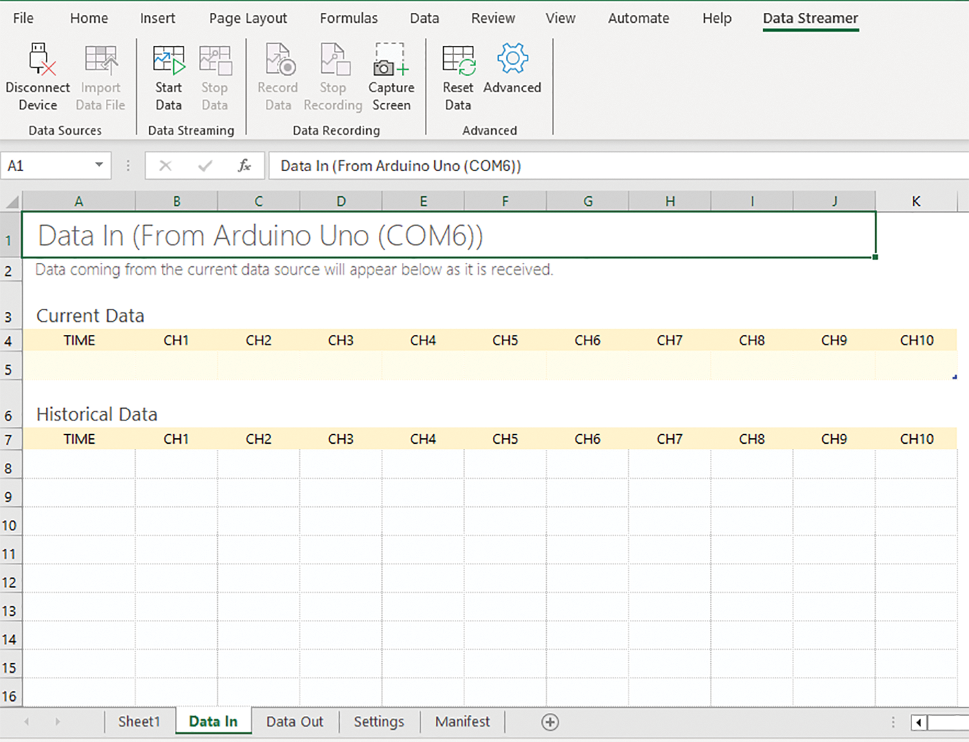
Task: Switch to the Home ribbon tab
Action: click(x=89, y=18)
